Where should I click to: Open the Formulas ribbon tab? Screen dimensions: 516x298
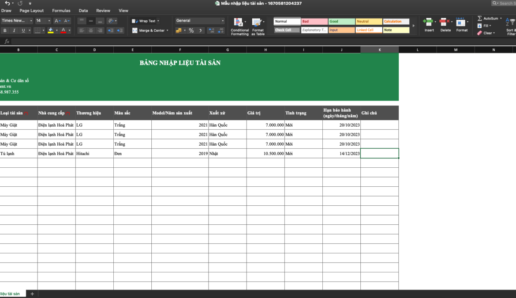coord(61,11)
